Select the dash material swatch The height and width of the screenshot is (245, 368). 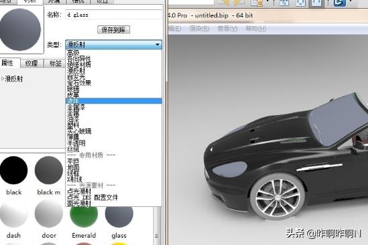(x=13, y=214)
